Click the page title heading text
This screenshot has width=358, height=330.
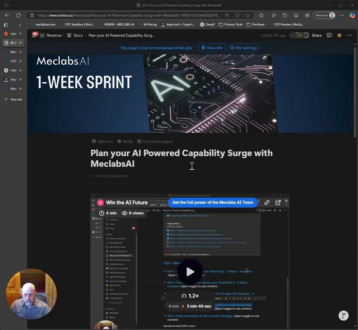182,158
